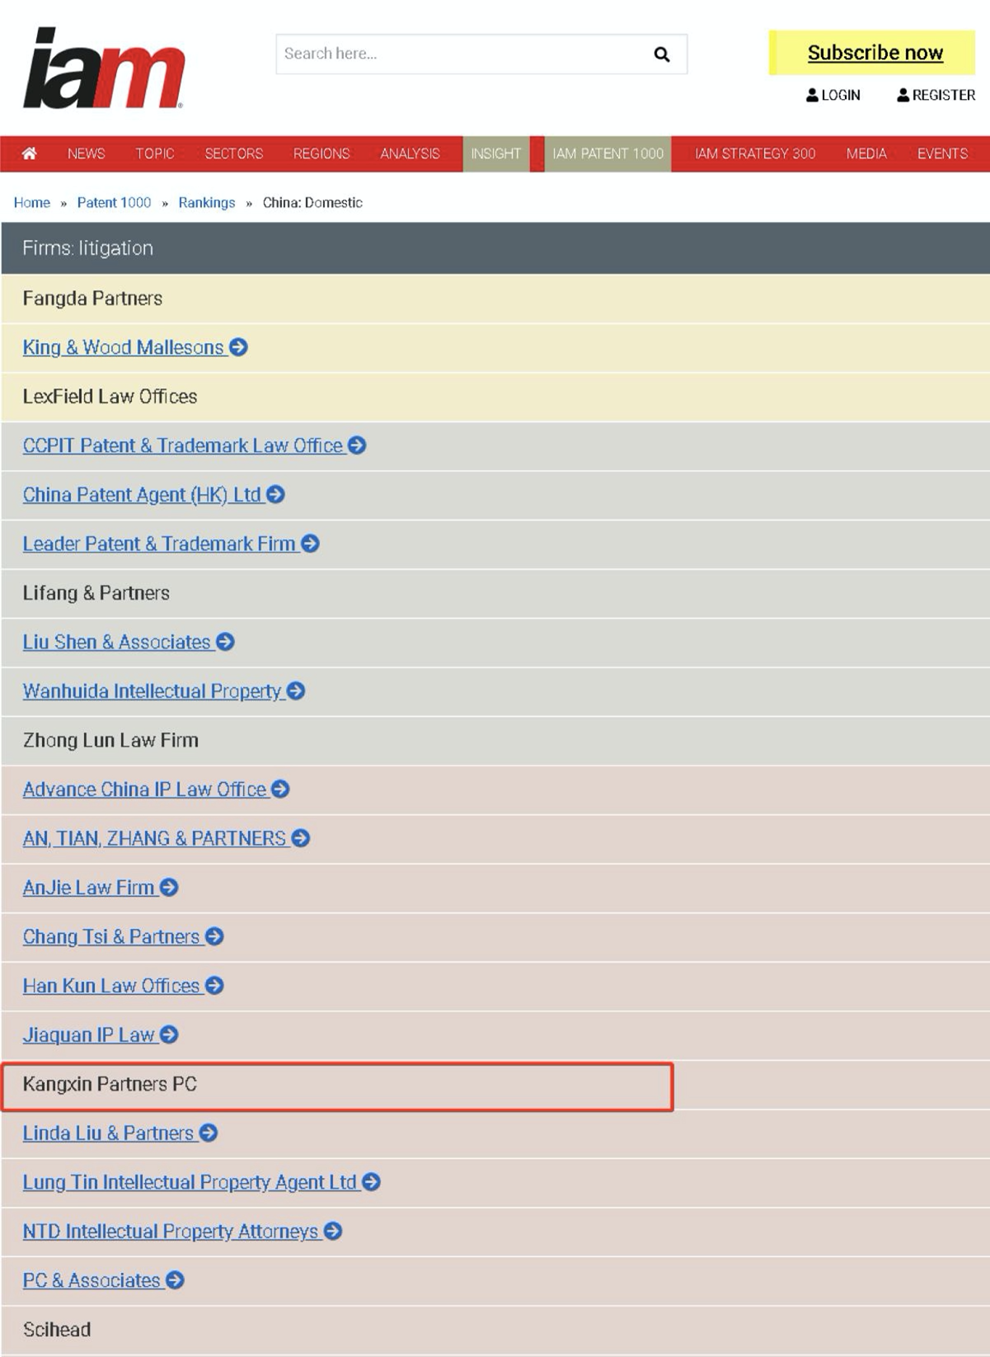
Task: Click arrow icon beside Advance China IP Law Office
Action: pyautogui.click(x=281, y=789)
